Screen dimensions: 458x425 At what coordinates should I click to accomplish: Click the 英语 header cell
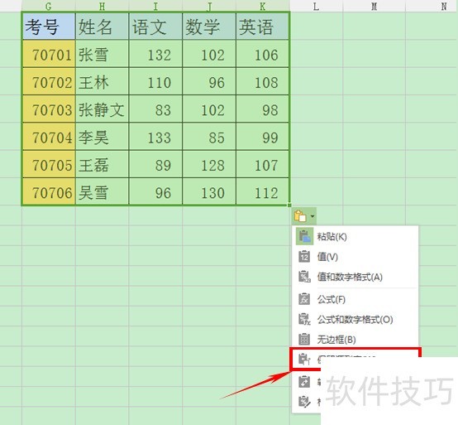click(x=262, y=26)
